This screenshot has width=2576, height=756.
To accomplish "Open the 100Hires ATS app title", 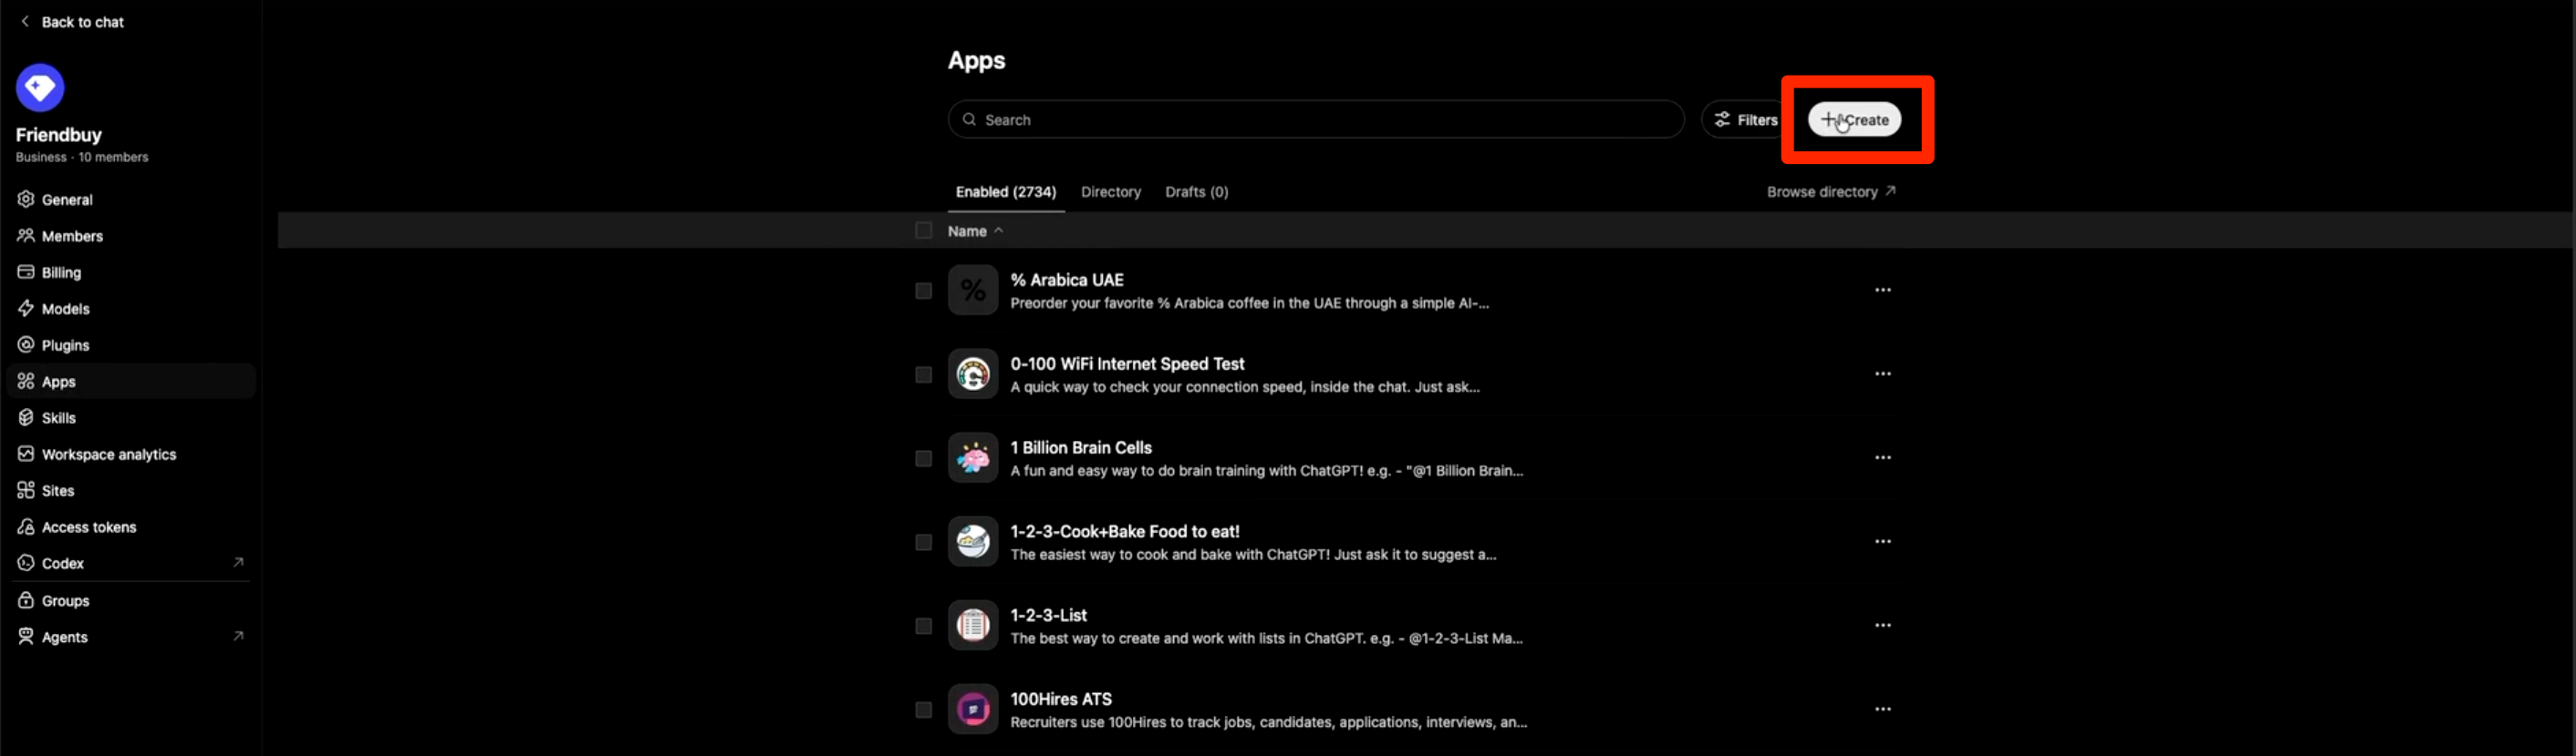I will [x=1060, y=700].
